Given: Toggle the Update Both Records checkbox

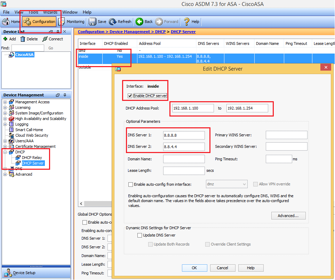Looking at the screenshot, I should tap(150, 244).
